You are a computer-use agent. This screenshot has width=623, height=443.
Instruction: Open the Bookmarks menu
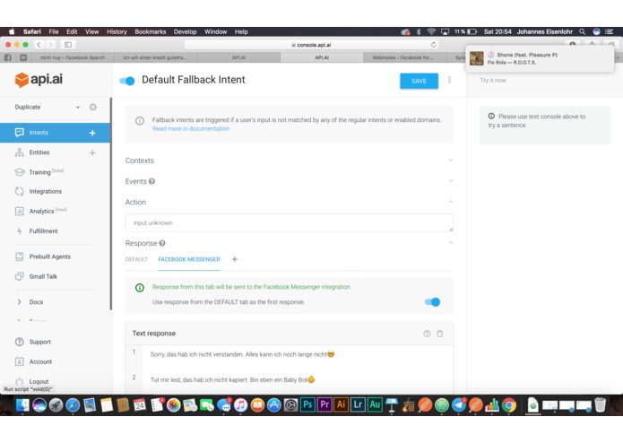tap(151, 31)
